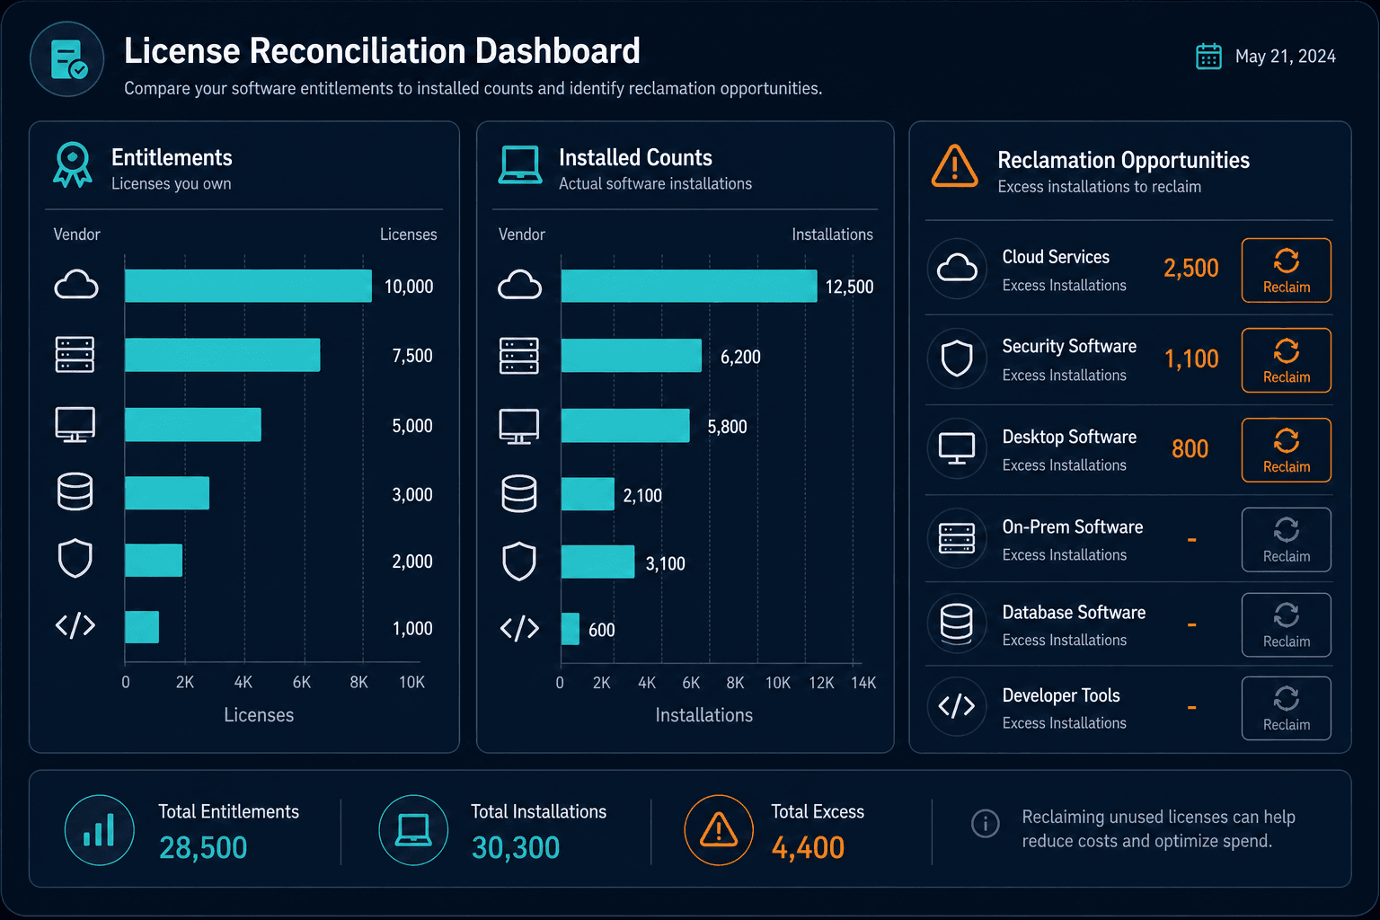The image size is (1380, 920).
Task: Click the 600 installations value
Action: 602,631
